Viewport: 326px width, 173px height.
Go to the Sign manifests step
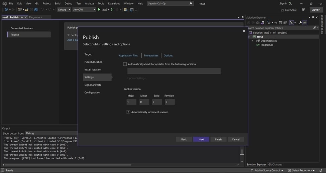tap(93, 85)
